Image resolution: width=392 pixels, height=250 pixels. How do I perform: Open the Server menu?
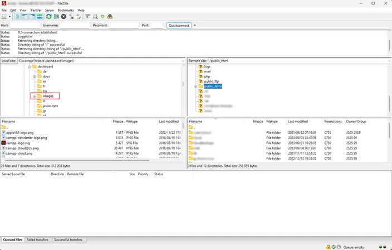[50, 10]
